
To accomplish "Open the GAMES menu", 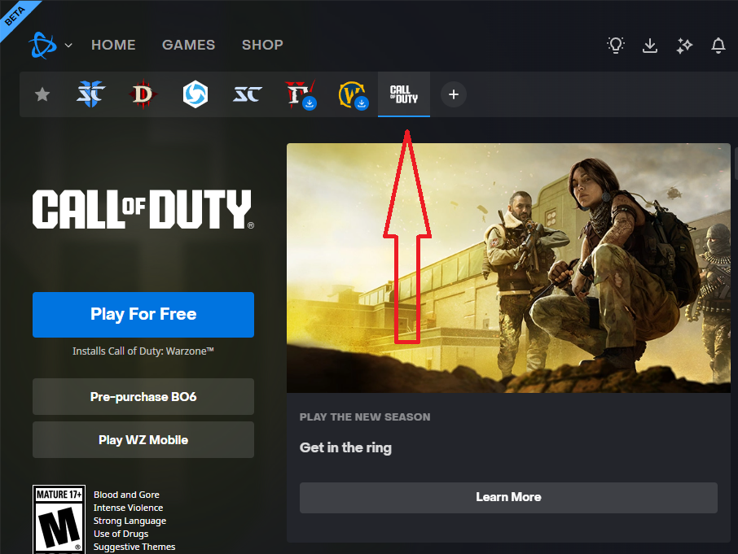I will 188,45.
